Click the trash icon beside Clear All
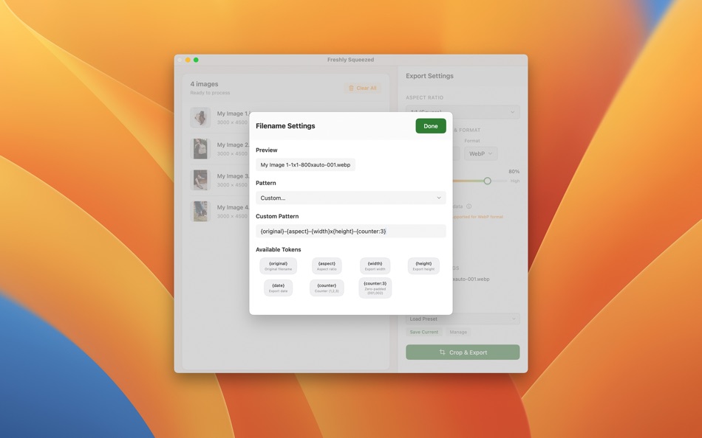This screenshot has height=438, width=702. point(351,87)
